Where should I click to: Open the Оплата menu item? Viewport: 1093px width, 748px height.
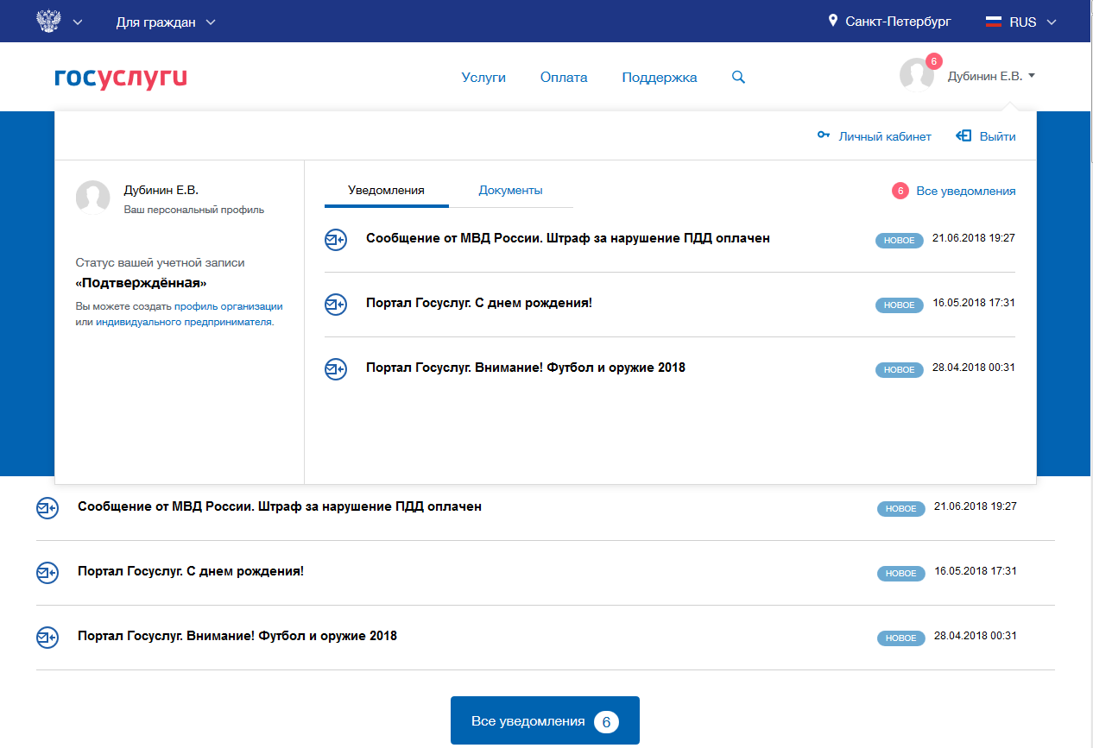564,77
